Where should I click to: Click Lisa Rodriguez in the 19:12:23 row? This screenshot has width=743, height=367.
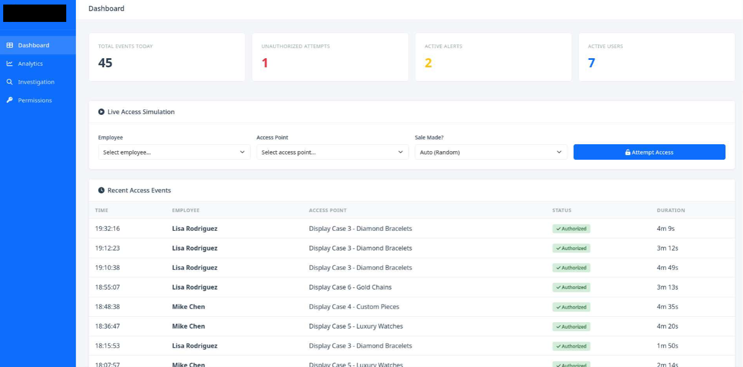coord(194,248)
